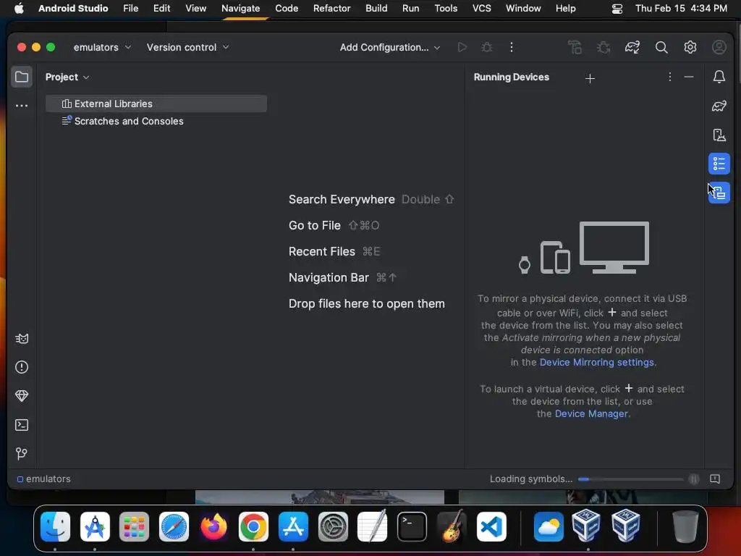Open the Git branch tool window
741x556 pixels.
22,454
